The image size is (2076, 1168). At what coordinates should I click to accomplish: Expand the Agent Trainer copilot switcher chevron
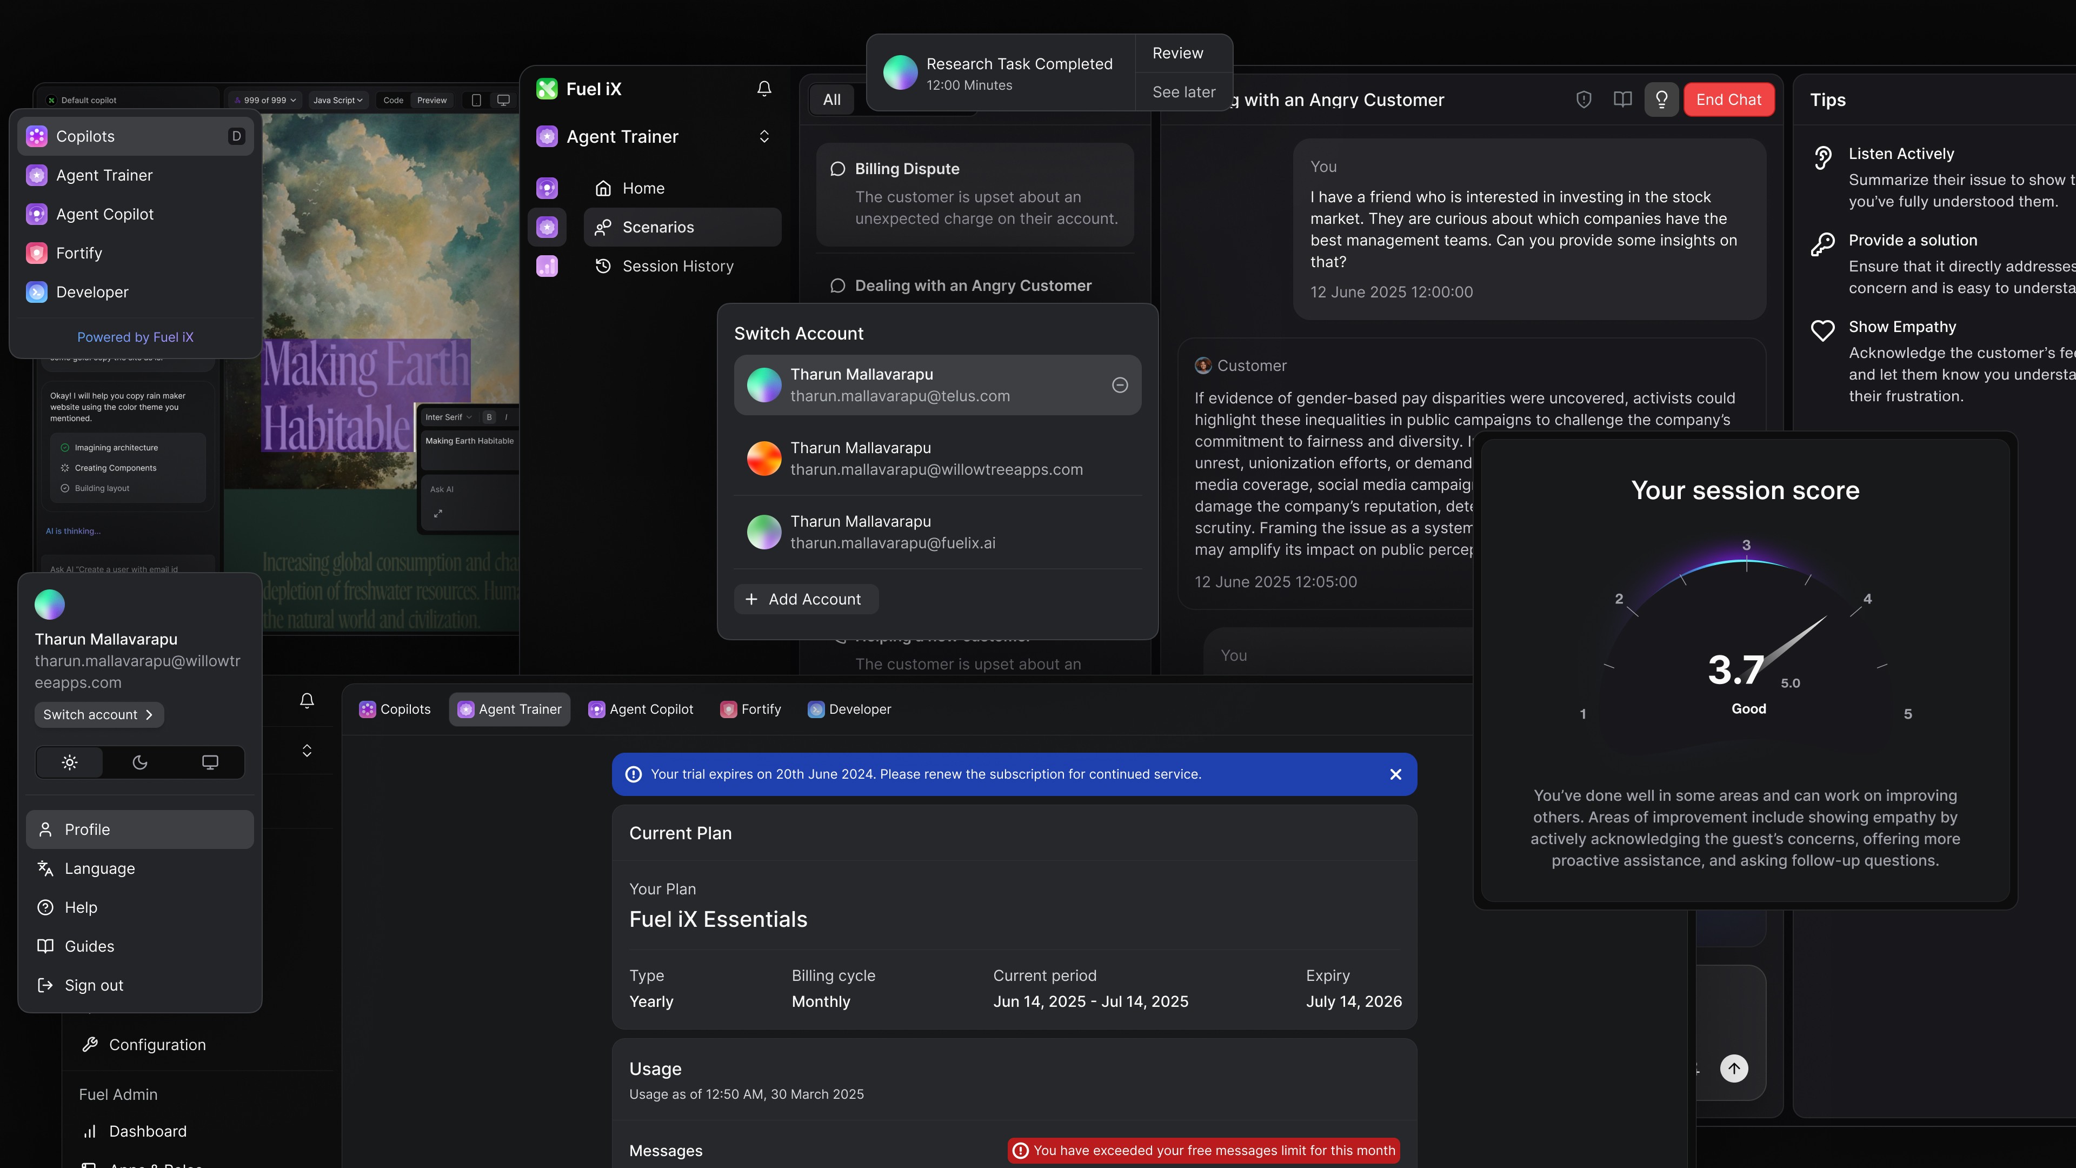click(764, 136)
